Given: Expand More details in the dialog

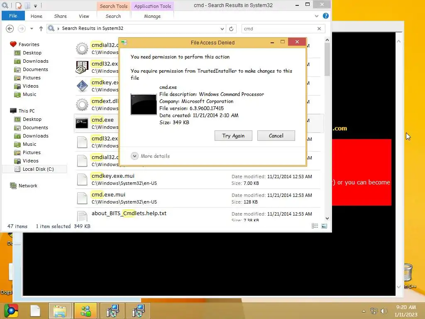Looking at the screenshot, I should point(150,156).
